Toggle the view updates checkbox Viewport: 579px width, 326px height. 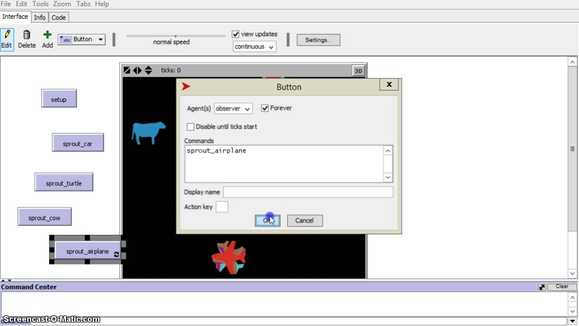(x=235, y=34)
